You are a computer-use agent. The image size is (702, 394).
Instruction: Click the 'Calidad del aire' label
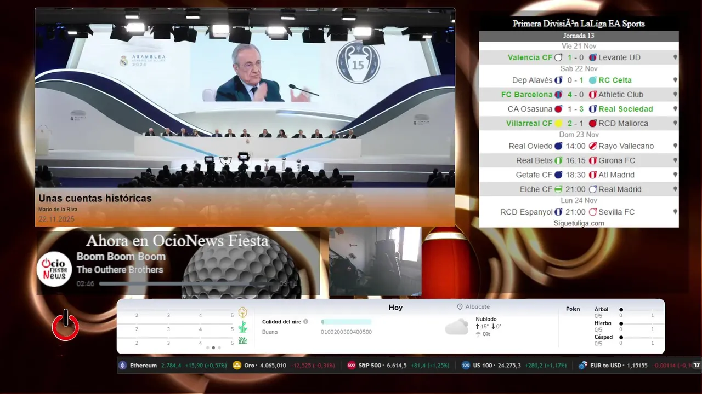pos(281,322)
